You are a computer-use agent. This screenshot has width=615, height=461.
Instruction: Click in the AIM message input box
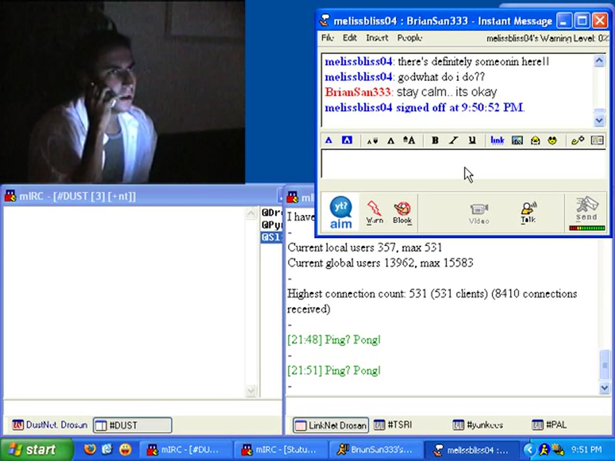[x=463, y=164]
